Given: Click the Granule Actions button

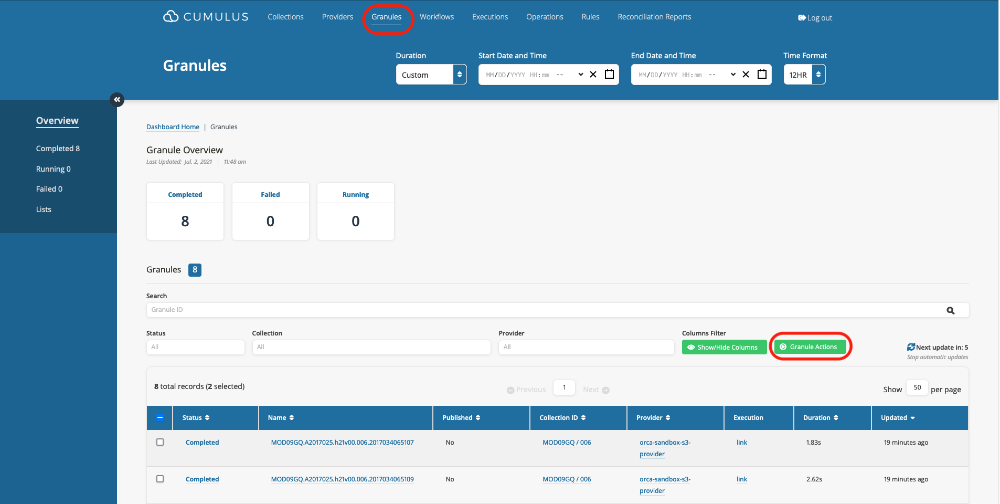Looking at the screenshot, I should click(810, 347).
